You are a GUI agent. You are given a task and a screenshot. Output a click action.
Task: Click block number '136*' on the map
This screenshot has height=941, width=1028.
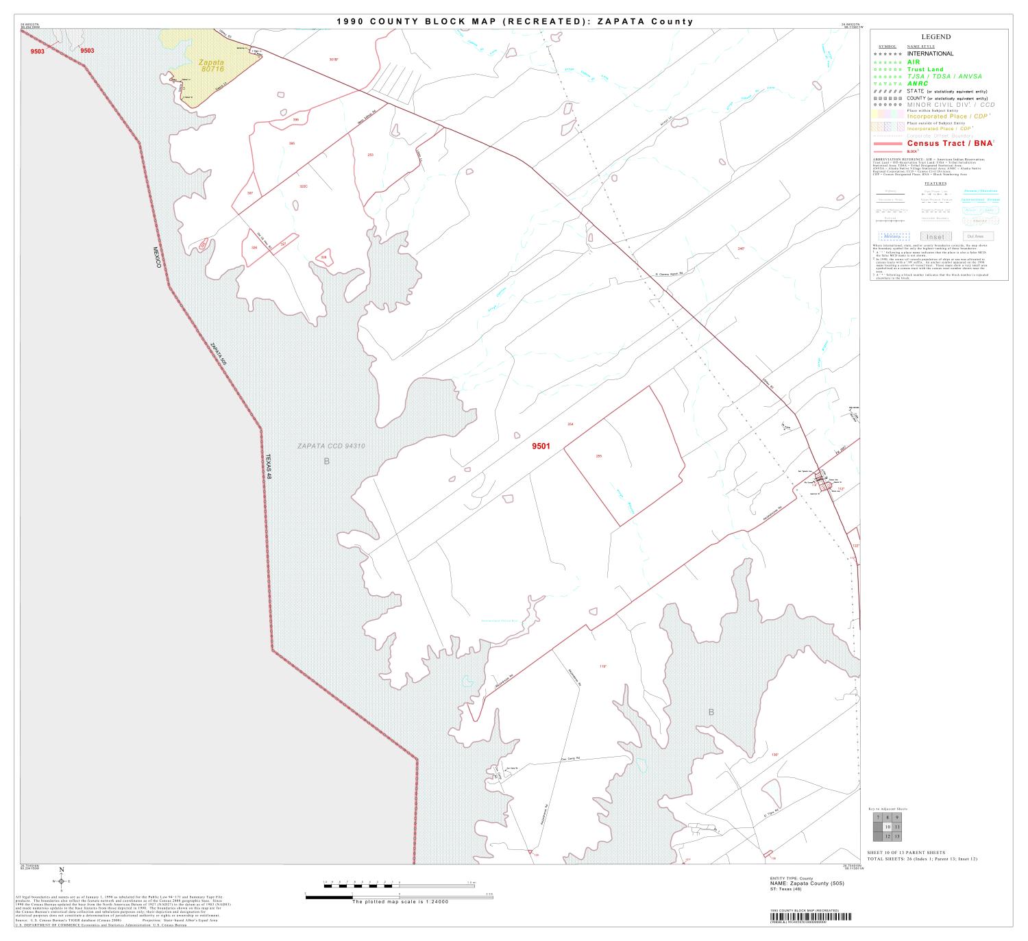tap(775, 755)
